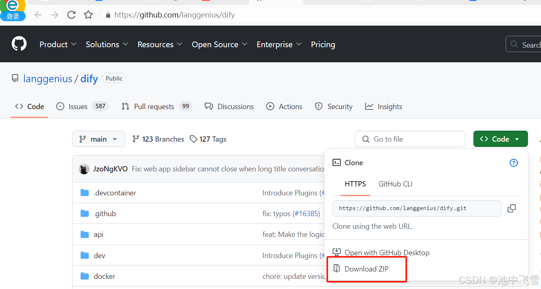Open the Resources menu
Image resolution: width=541 pixels, height=289 pixels.
[160, 44]
